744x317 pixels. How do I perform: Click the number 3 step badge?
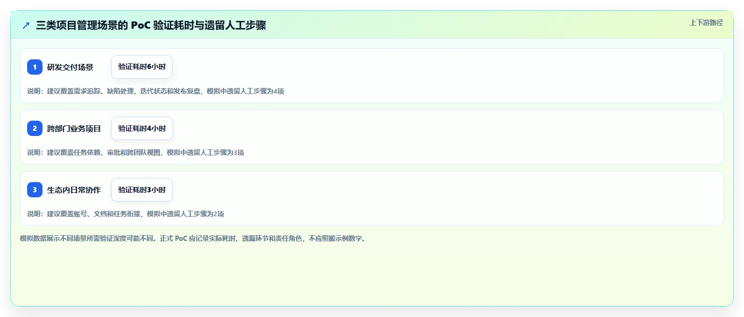(x=35, y=190)
